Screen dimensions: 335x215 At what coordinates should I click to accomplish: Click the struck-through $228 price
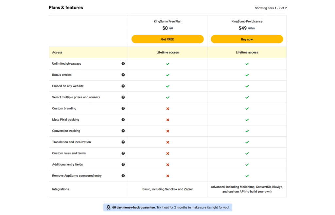[x=252, y=28]
